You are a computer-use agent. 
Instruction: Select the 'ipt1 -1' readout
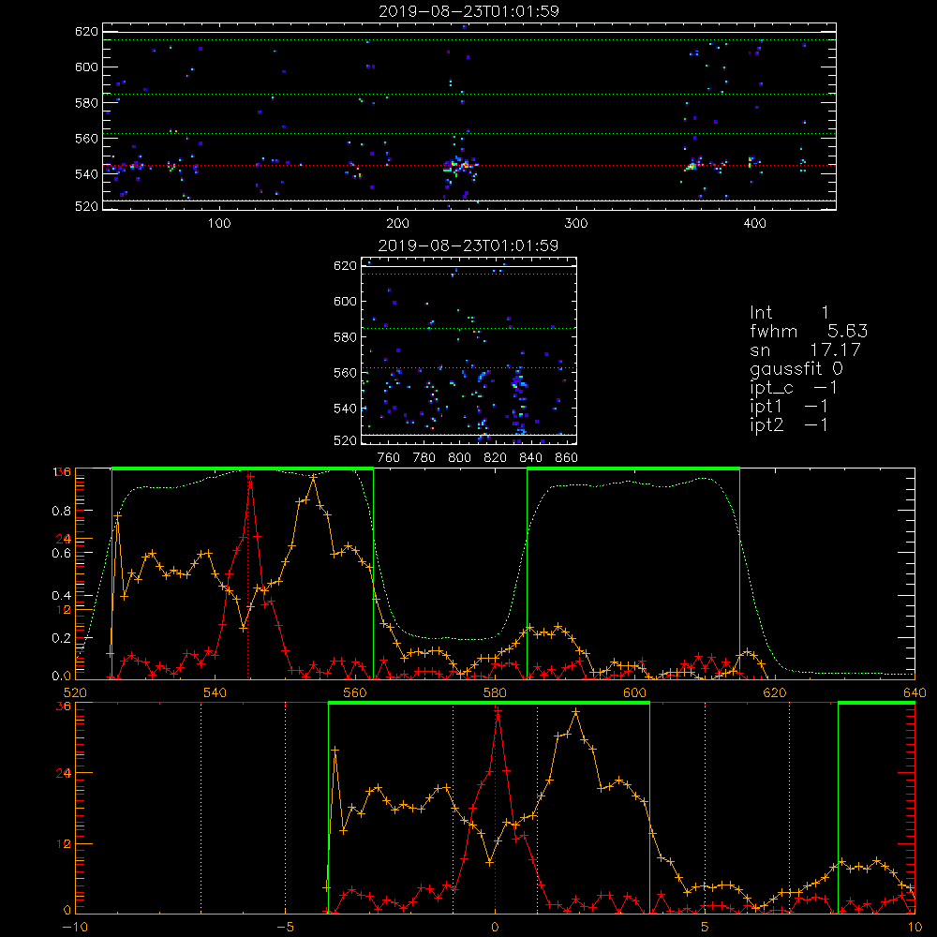pos(789,407)
